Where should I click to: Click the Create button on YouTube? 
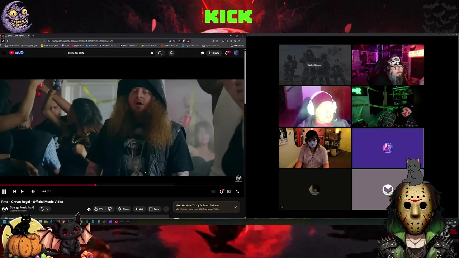click(214, 53)
